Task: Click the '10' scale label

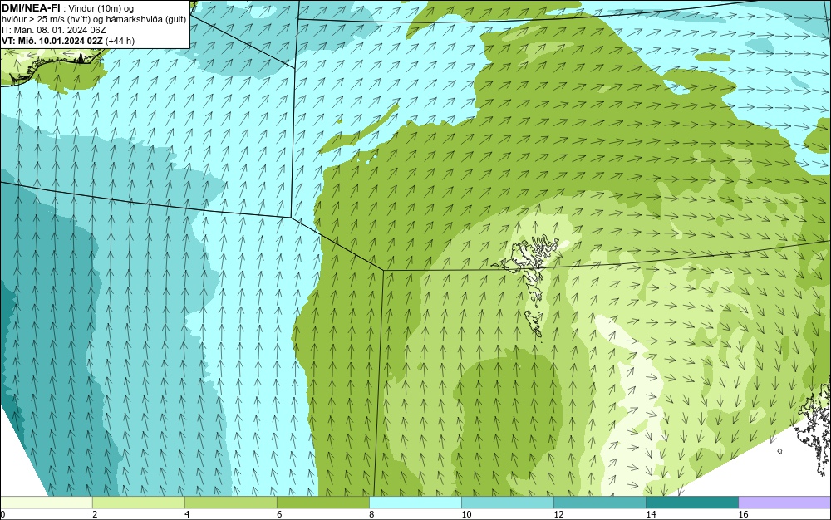Action: 466,514
